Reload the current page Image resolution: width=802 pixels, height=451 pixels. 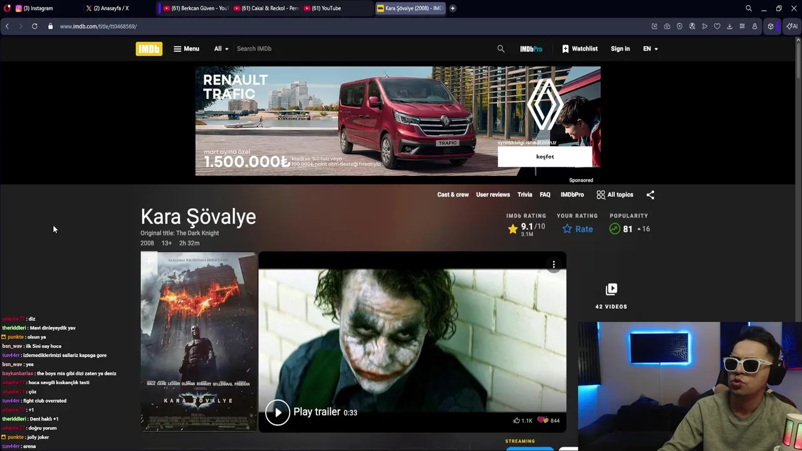pyautogui.click(x=34, y=26)
